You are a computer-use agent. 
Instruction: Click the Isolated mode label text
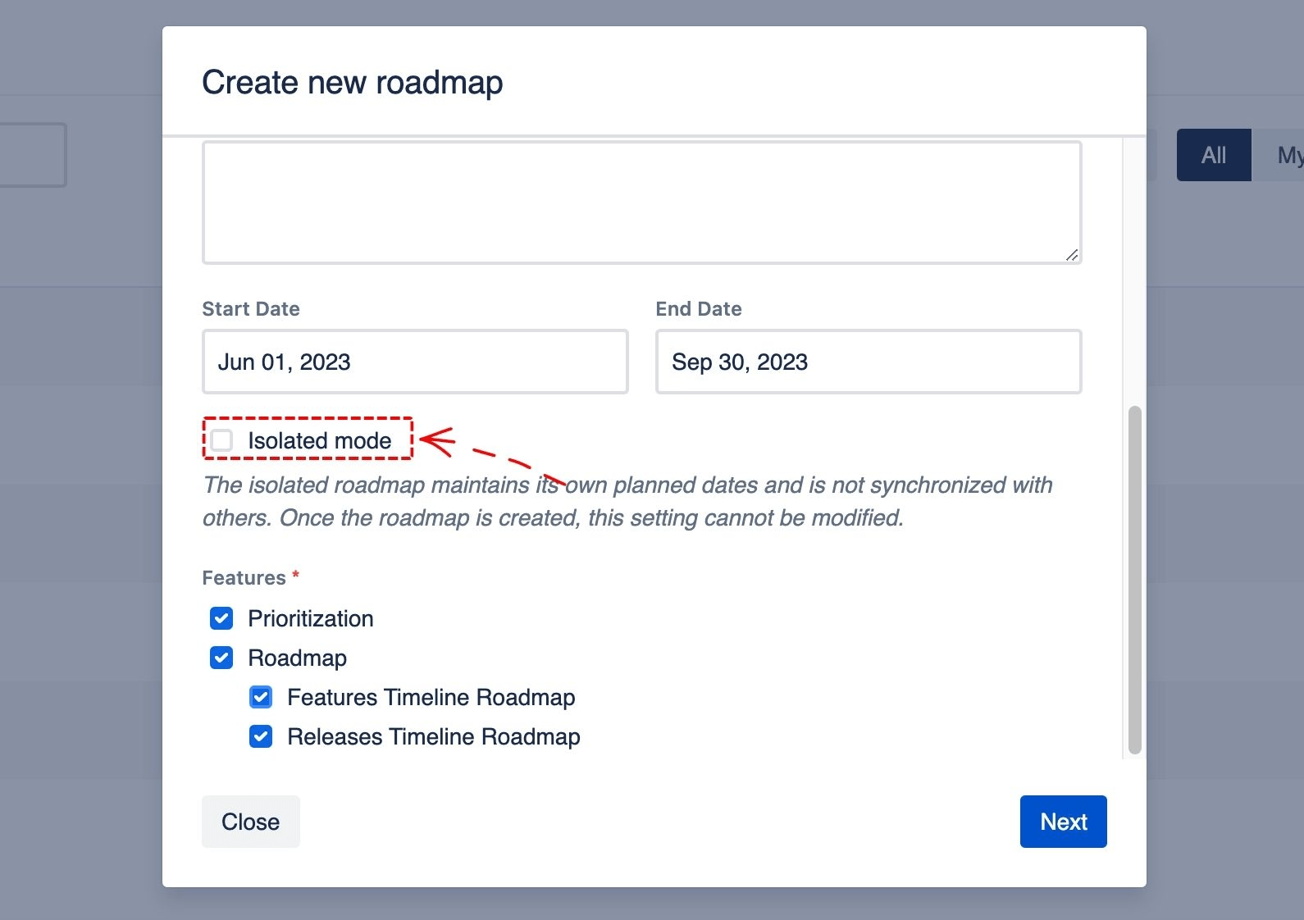click(x=320, y=440)
